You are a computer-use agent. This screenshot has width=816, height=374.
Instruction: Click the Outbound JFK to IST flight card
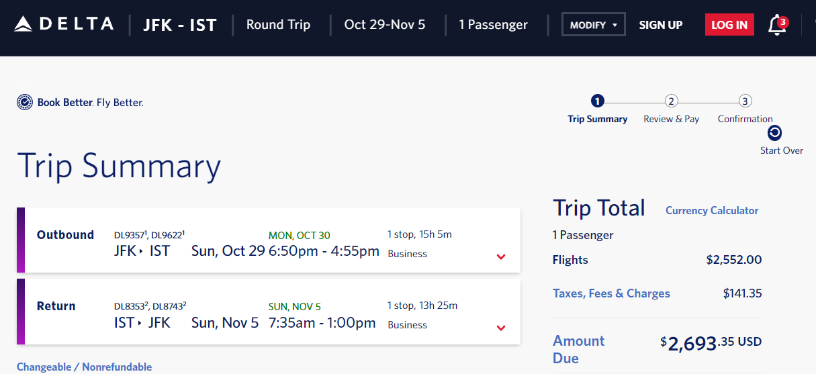269,240
